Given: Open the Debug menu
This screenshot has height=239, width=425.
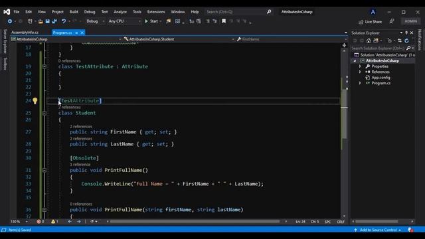Looking at the screenshot, I should (x=90, y=12).
